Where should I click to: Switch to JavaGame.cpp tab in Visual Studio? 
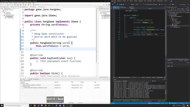(x=123, y=7)
